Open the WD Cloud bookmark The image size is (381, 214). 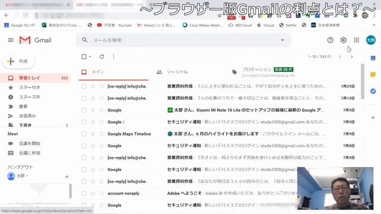[240, 25]
